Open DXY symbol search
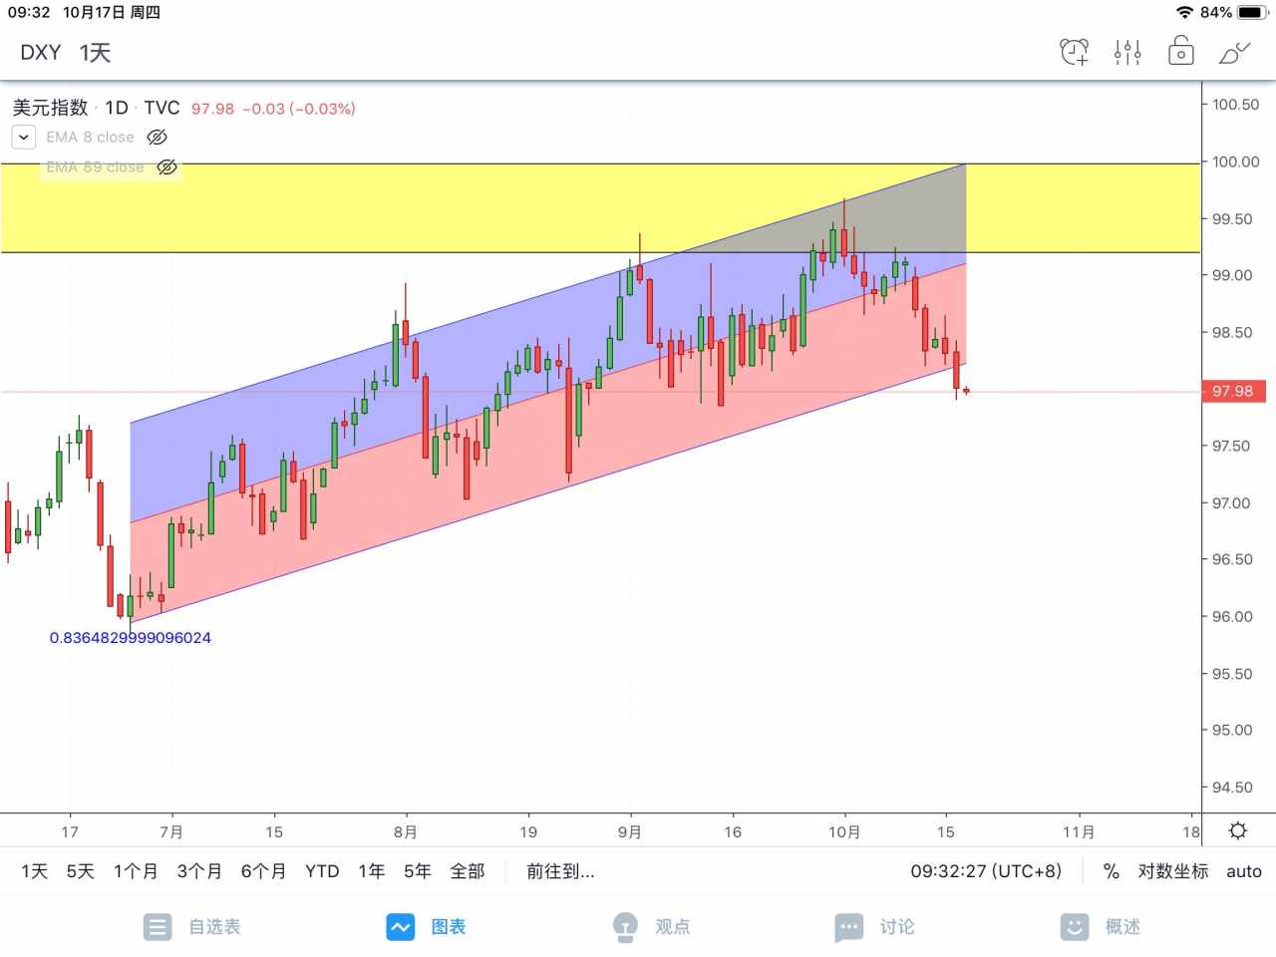This screenshot has width=1276, height=957. pos(41,53)
